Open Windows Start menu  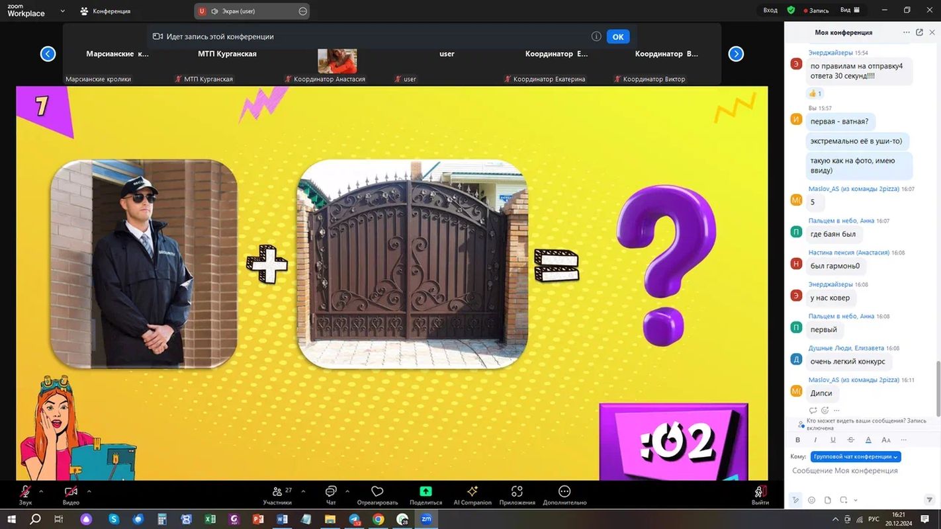(x=12, y=519)
